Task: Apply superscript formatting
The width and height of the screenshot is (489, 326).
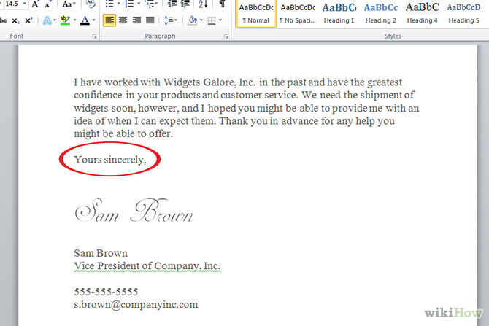Action: click(x=28, y=20)
